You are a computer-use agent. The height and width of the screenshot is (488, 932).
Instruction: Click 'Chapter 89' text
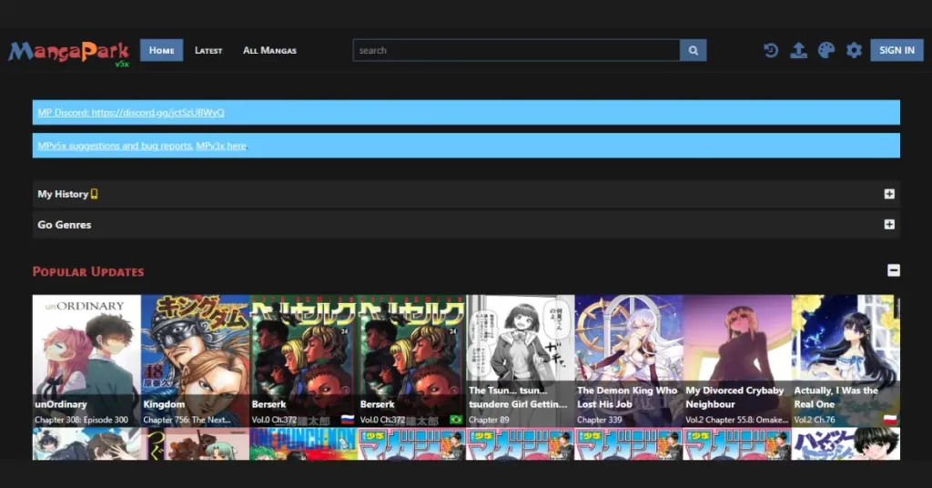point(489,420)
